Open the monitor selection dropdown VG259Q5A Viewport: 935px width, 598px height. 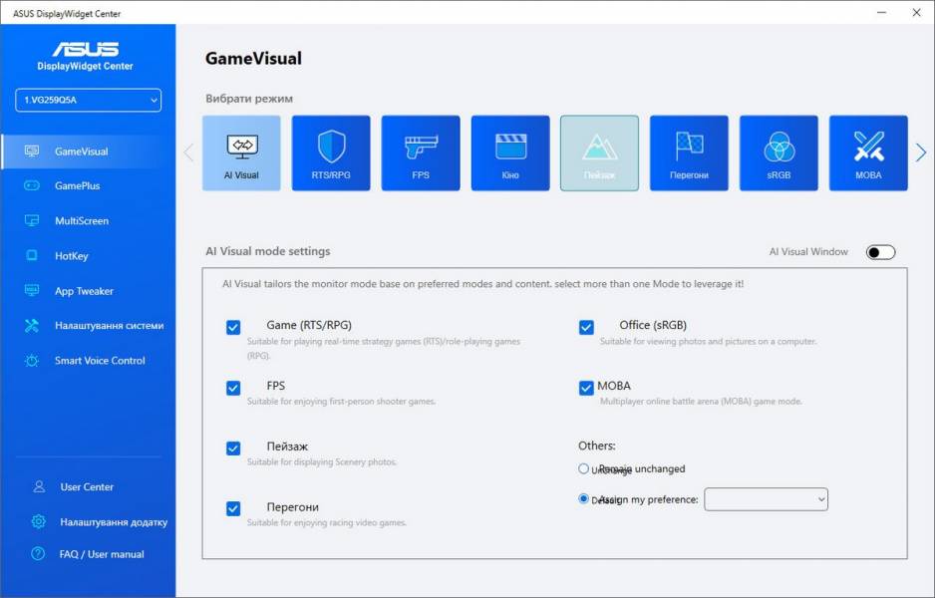tap(88, 100)
